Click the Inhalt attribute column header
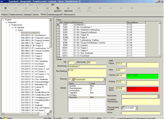Viewport: 164px width, 119px height. click(97, 83)
